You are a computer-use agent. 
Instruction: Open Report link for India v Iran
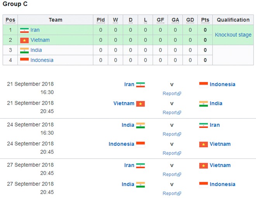point(172,134)
